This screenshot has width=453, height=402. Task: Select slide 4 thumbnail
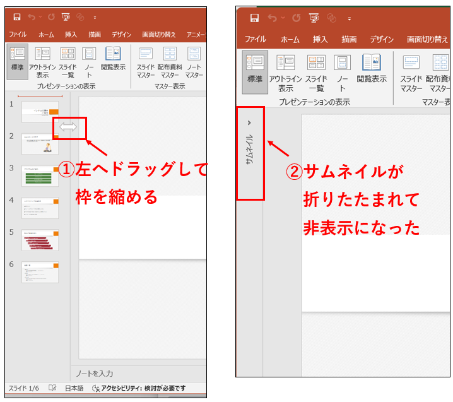(40, 208)
